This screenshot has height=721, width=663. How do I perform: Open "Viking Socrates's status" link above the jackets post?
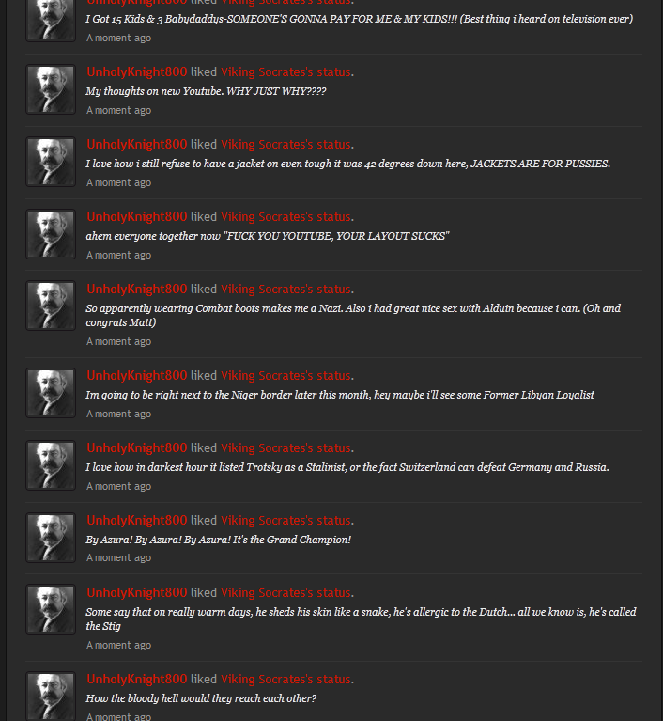pos(285,145)
